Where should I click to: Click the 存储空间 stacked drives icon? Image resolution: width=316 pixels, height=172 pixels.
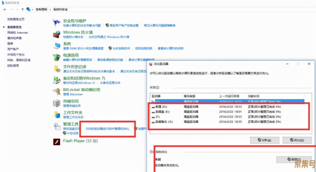click(x=57, y=103)
